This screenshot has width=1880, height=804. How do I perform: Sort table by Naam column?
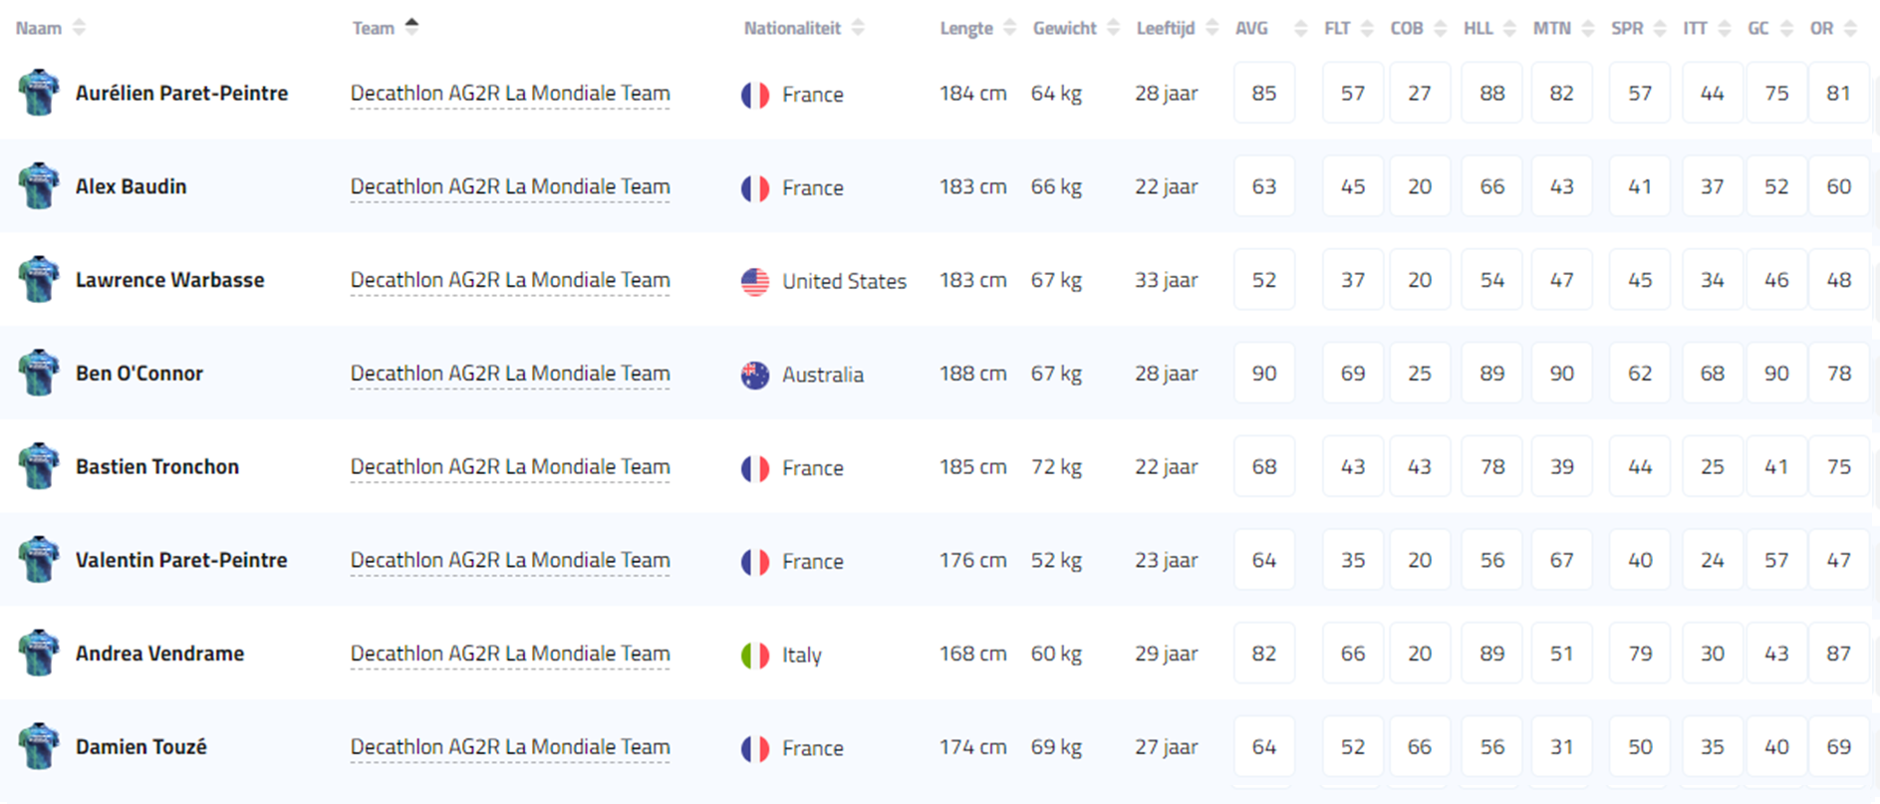[79, 28]
